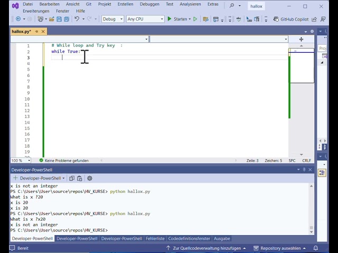Image resolution: width=338 pixels, height=253 pixels.
Task: Add new terminal with plus button
Action: [x=15, y=178]
